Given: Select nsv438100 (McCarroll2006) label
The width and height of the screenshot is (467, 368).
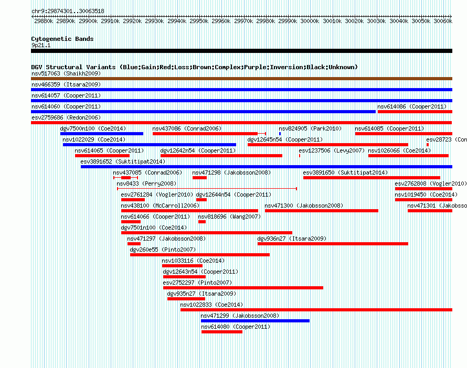Looking at the screenshot, I should (x=160, y=205).
